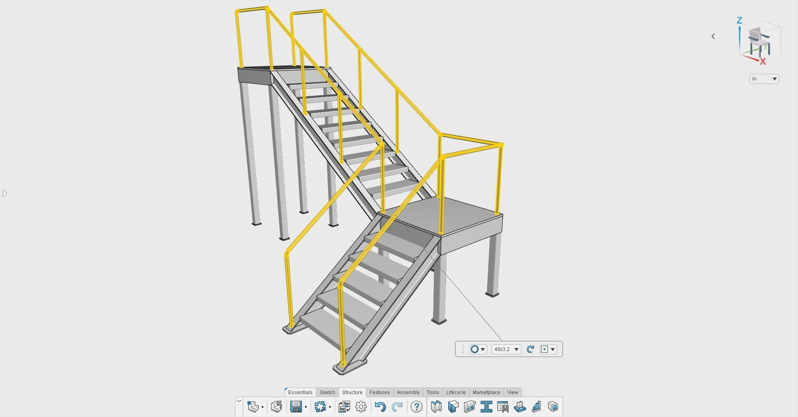Open the units dropdown showing 'in'

point(764,78)
